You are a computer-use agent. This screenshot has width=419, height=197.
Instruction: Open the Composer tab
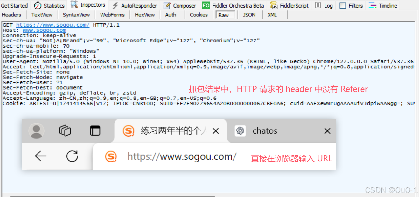pyautogui.click(x=180, y=6)
